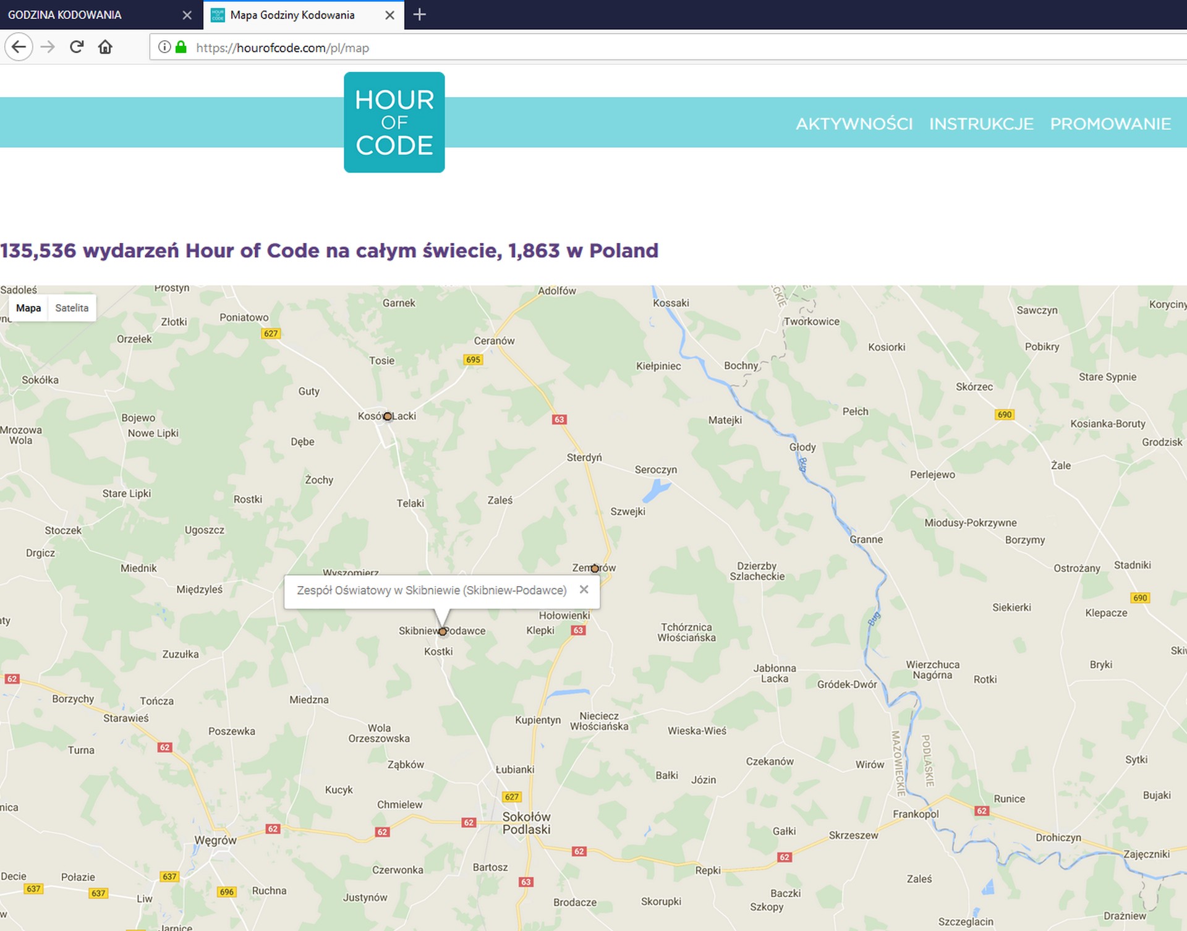The height and width of the screenshot is (931, 1187).
Task: Click the Miedzna label on map
Action: pyautogui.click(x=309, y=700)
